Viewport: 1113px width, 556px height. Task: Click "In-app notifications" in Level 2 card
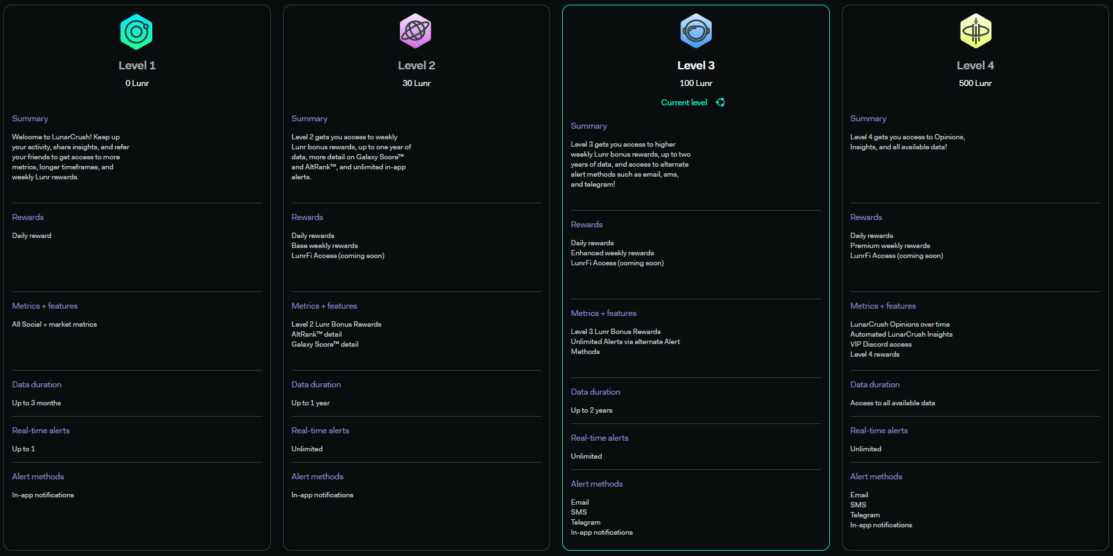pyautogui.click(x=322, y=495)
